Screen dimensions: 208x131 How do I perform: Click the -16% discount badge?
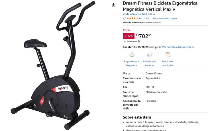coord(129,36)
